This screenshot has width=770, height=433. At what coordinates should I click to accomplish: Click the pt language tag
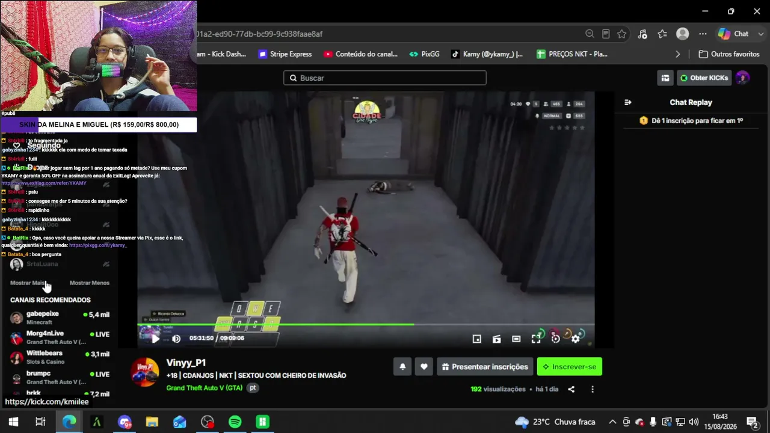click(253, 388)
